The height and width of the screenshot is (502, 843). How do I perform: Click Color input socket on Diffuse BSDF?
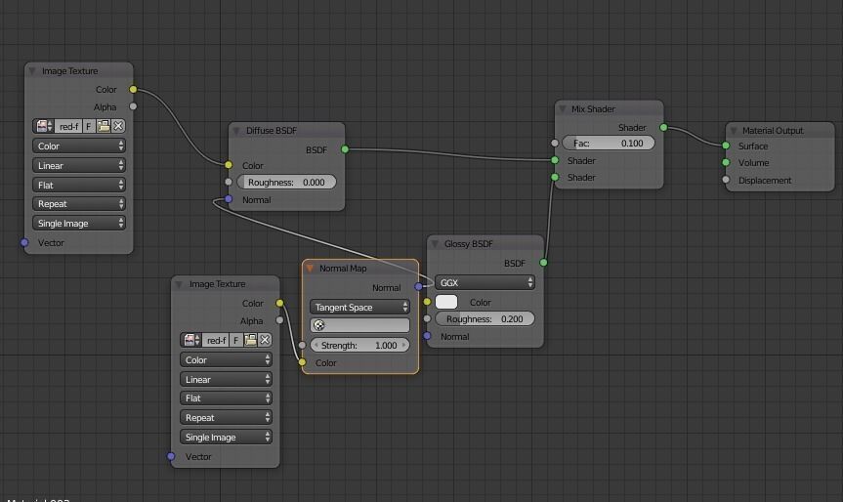click(x=229, y=165)
